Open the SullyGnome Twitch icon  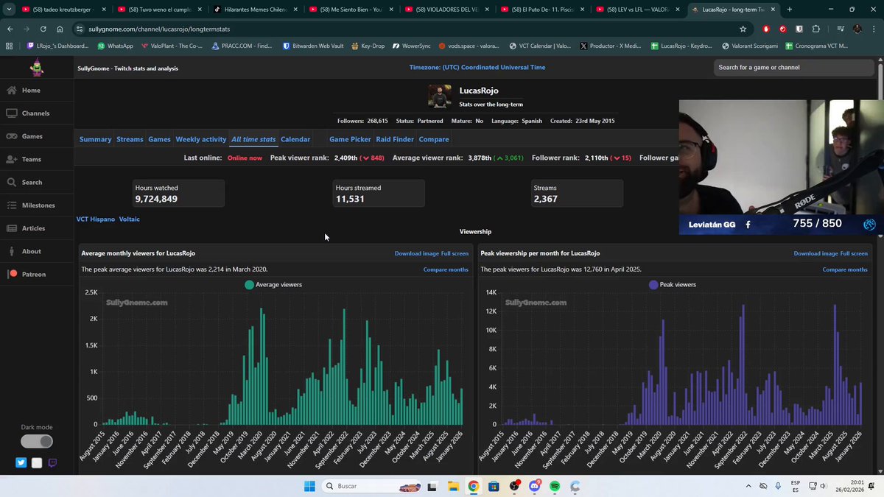(x=52, y=463)
